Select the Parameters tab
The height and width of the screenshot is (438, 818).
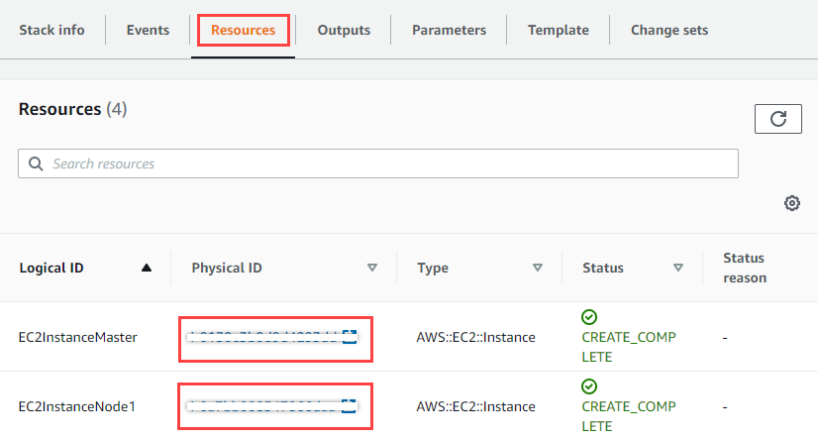449,30
